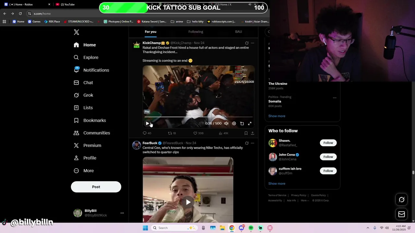This screenshot has height=233, width=415.
Task: Open Explore in the sidebar
Action: coord(86,57)
